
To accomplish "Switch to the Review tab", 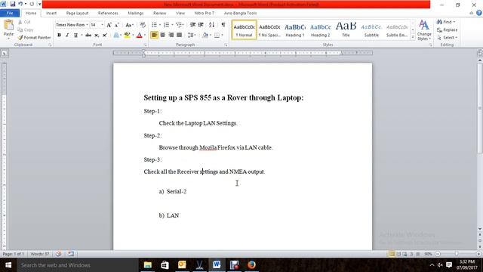I will pos(159,14).
